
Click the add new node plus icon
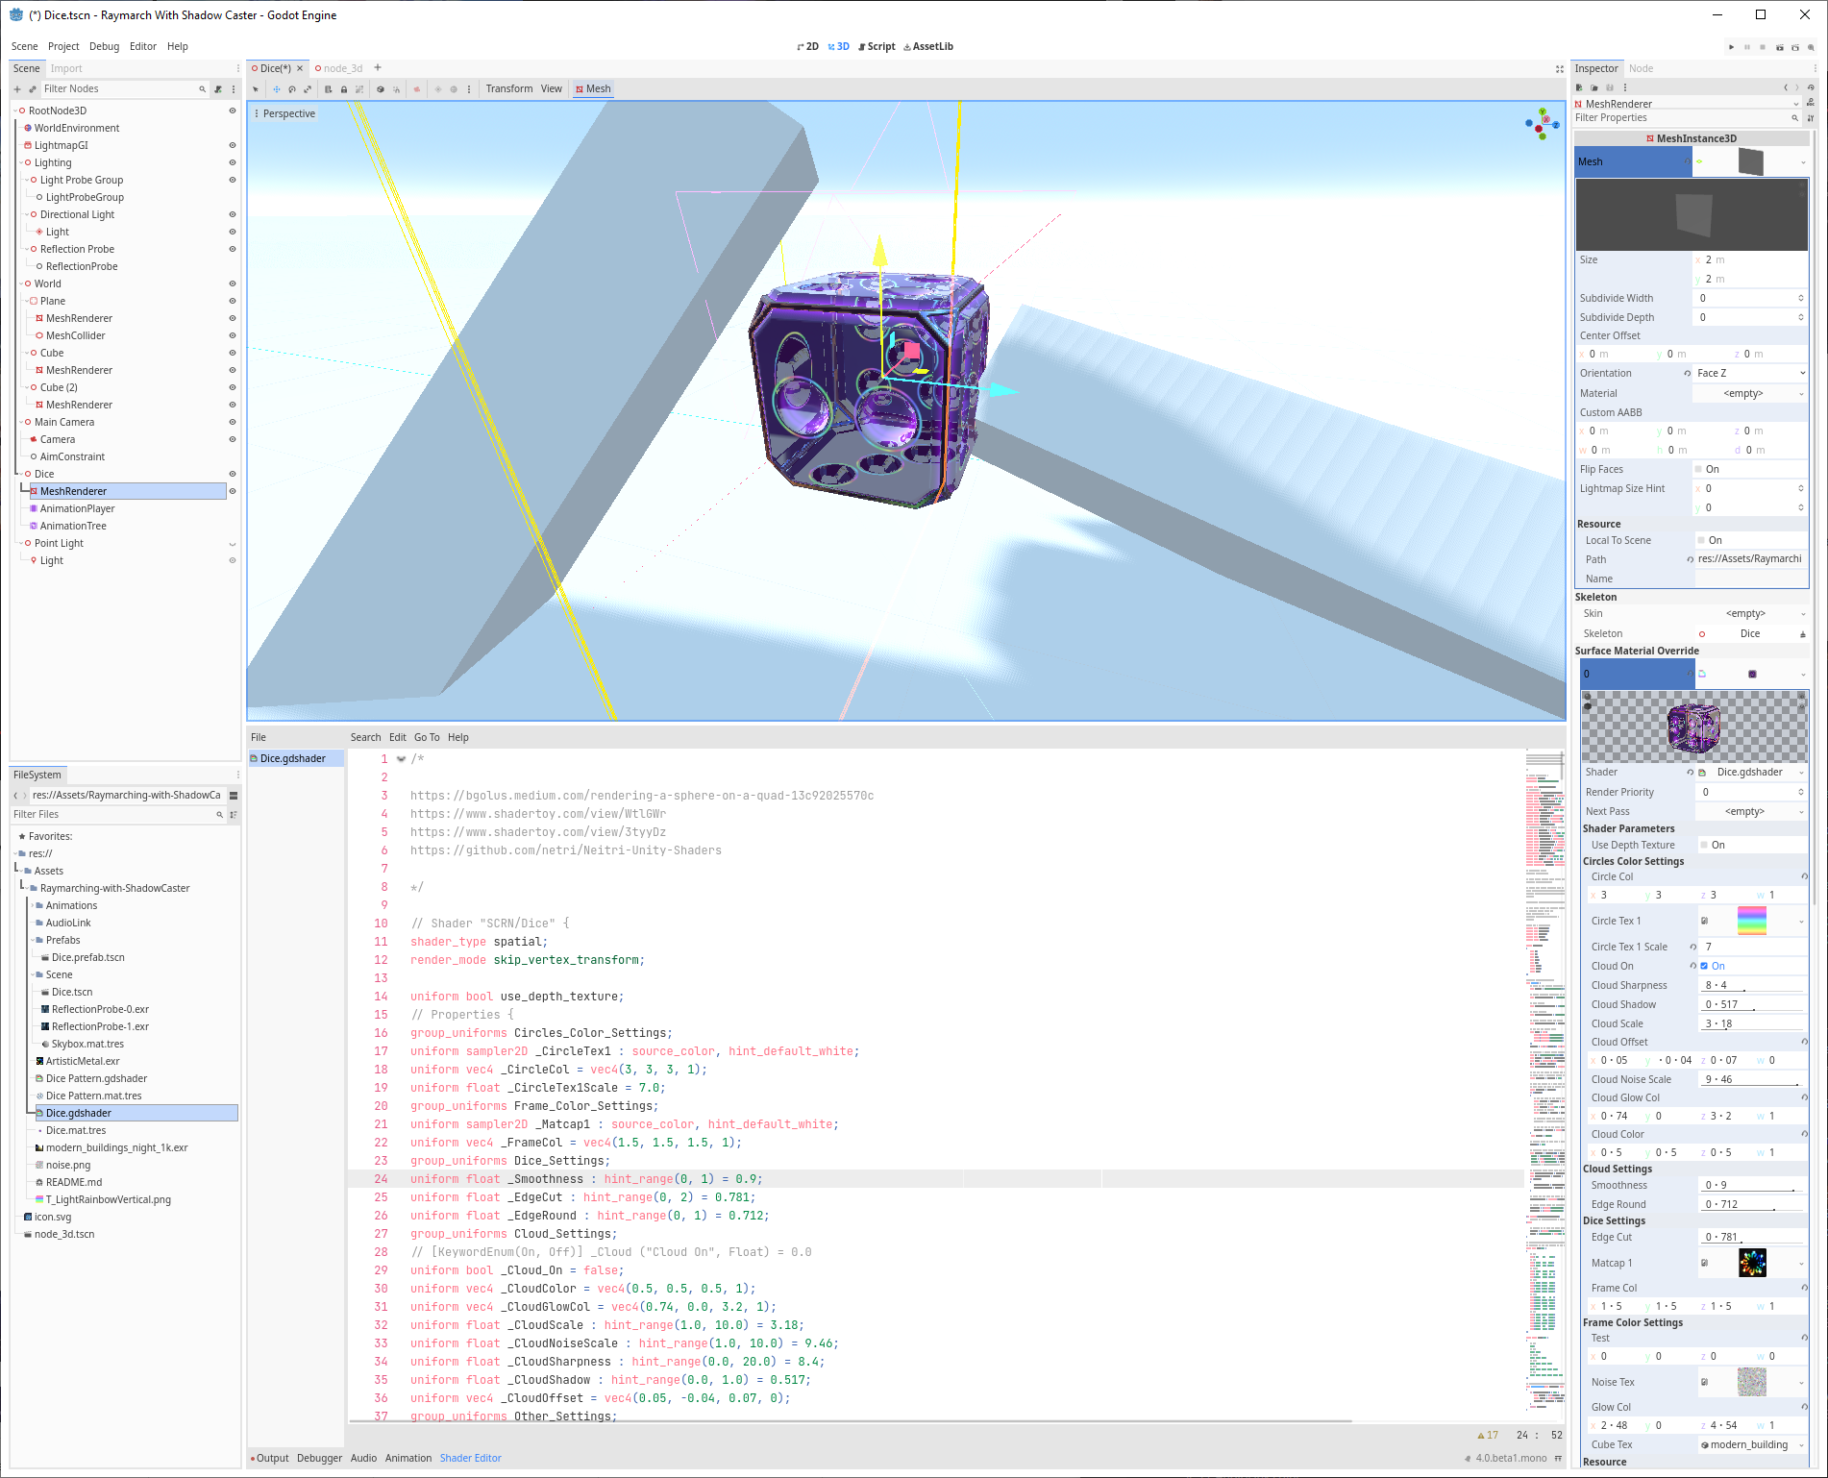tap(17, 89)
